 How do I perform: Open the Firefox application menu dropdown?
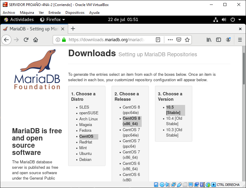(52, 20)
